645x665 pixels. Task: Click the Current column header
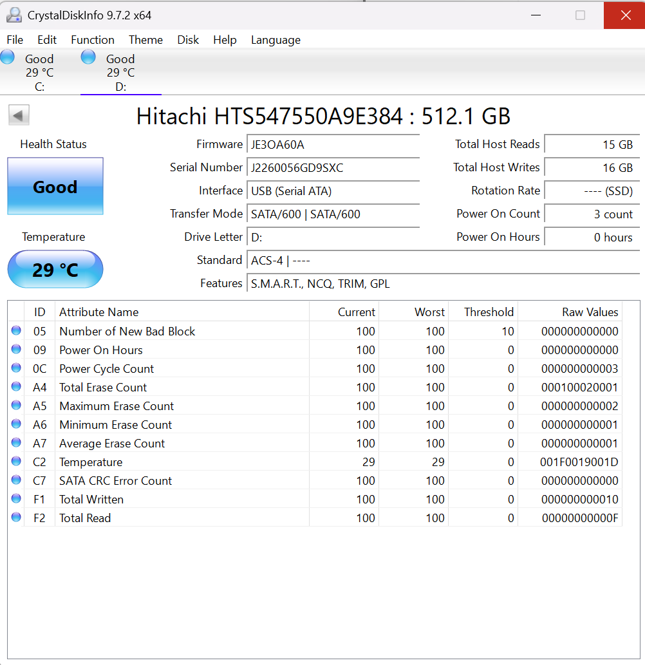[x=344, y=312]
